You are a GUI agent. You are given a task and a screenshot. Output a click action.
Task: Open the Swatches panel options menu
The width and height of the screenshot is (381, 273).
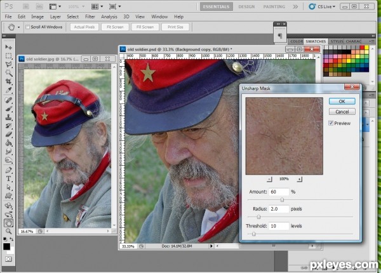click(371, 41)
